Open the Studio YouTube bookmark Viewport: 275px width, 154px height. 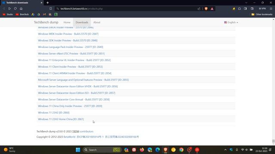tap(8, 14)
